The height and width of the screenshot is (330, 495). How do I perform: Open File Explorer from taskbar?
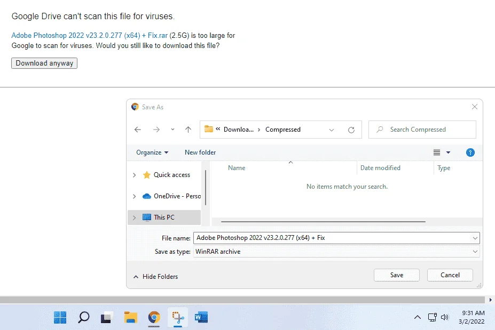pyautogui.click(x=130, y=317)
